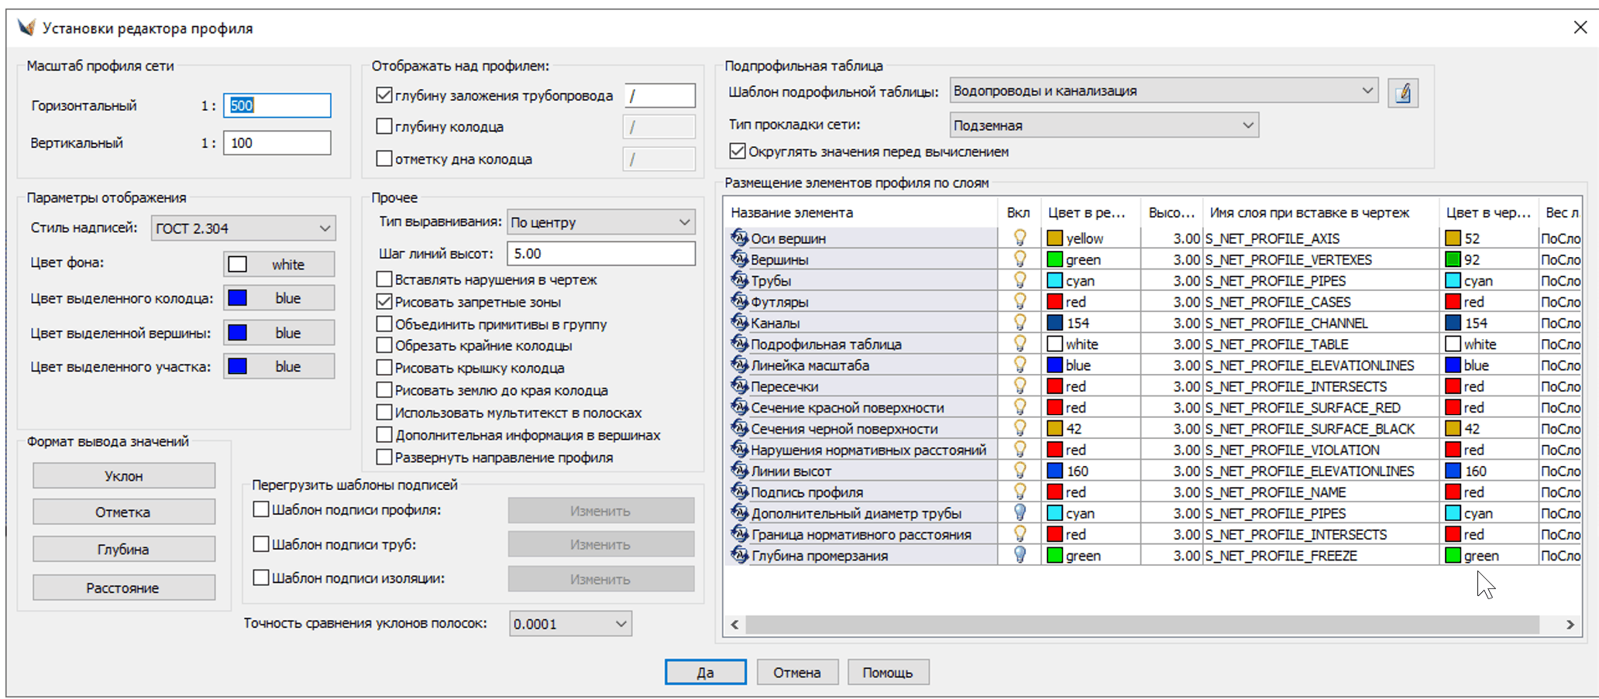Click the Название элемента column header
Viewport: 1599px width, 699px height.
tap(793, 213)
